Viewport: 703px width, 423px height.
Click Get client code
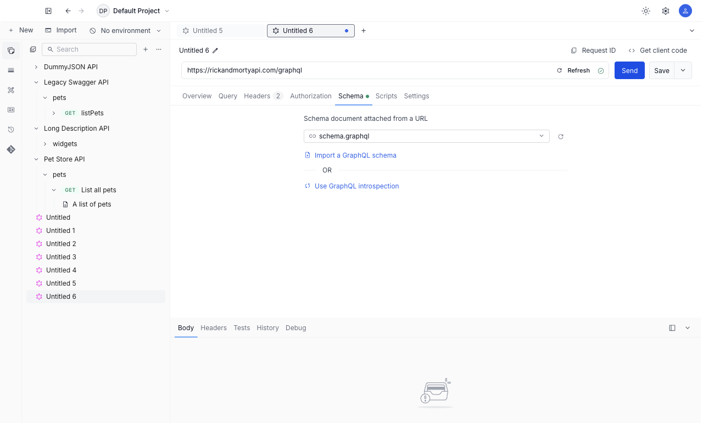coord(658,51)
